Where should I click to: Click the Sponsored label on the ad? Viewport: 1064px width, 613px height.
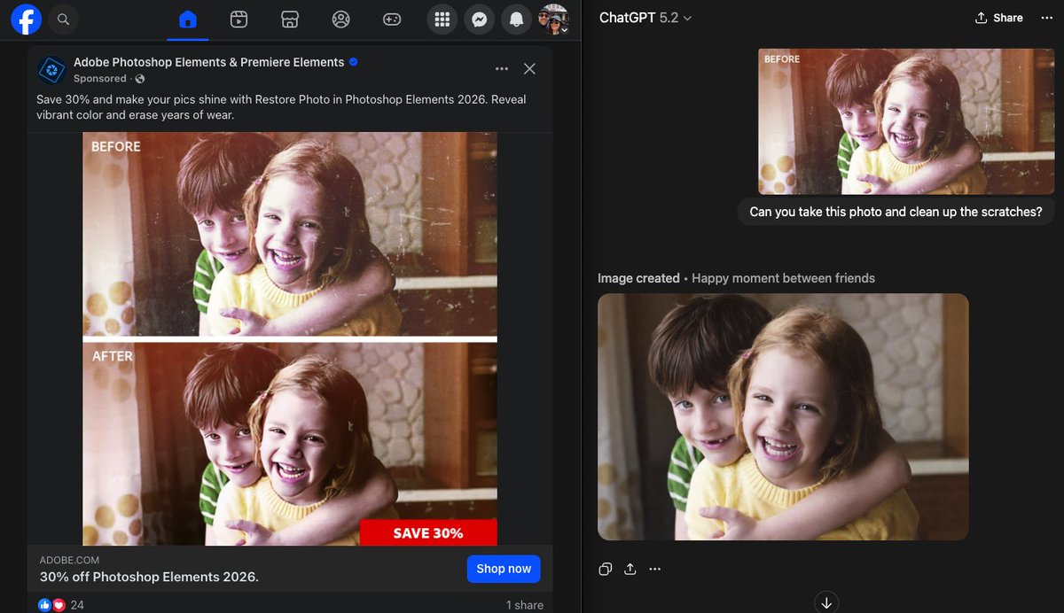click(100, 79)
